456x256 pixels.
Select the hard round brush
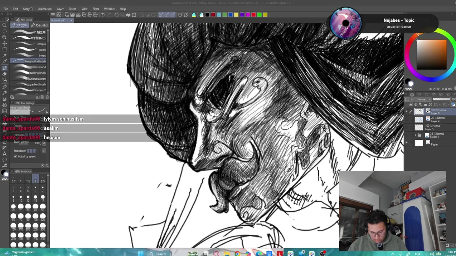tap(28, 67)
